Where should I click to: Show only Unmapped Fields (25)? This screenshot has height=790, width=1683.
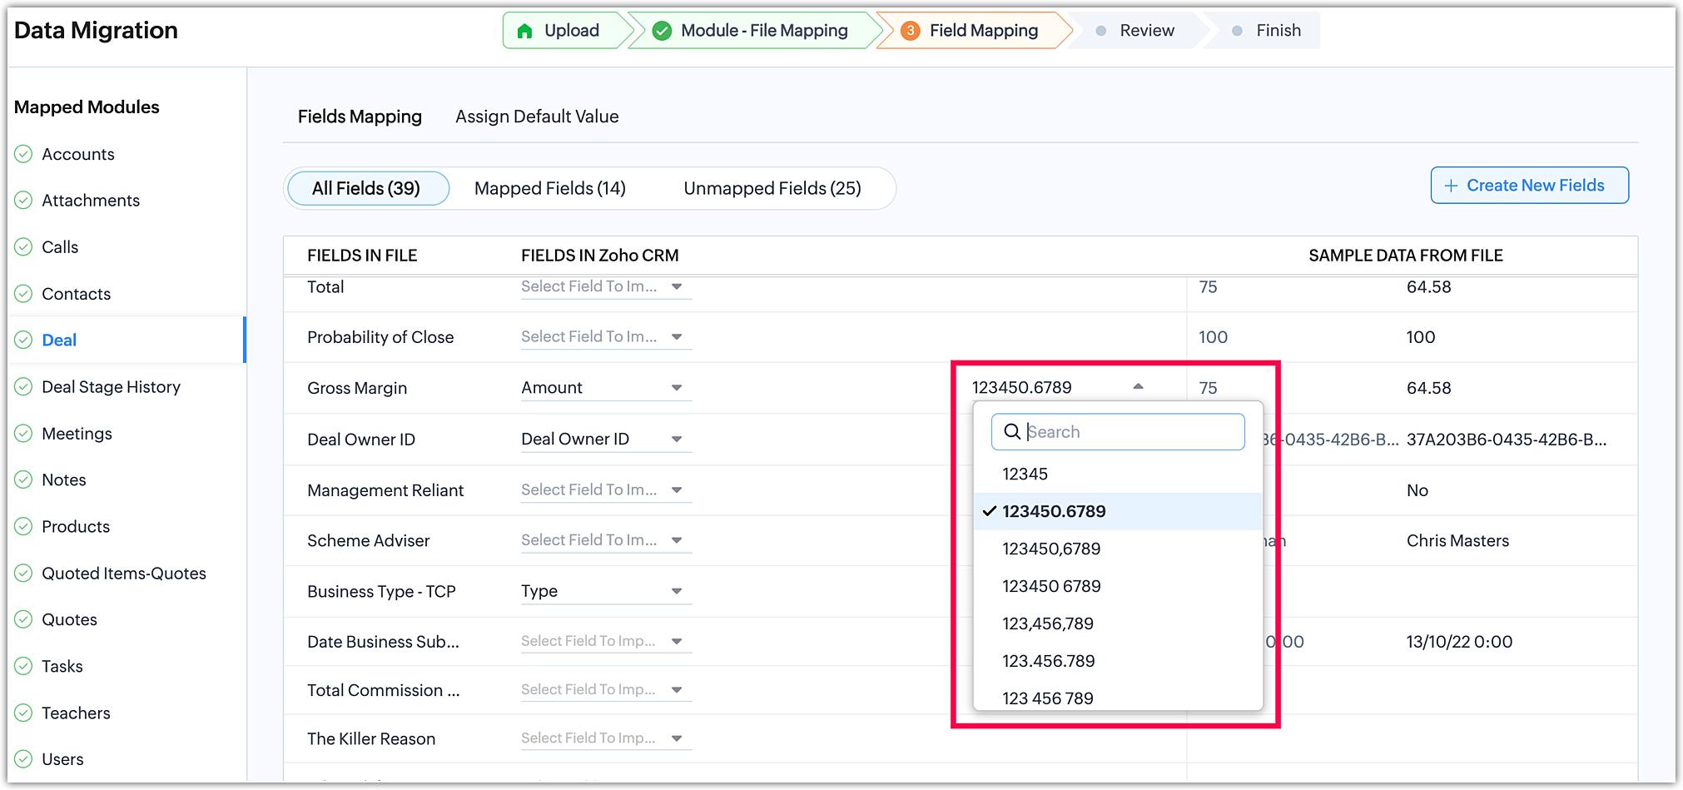point(772,188)
